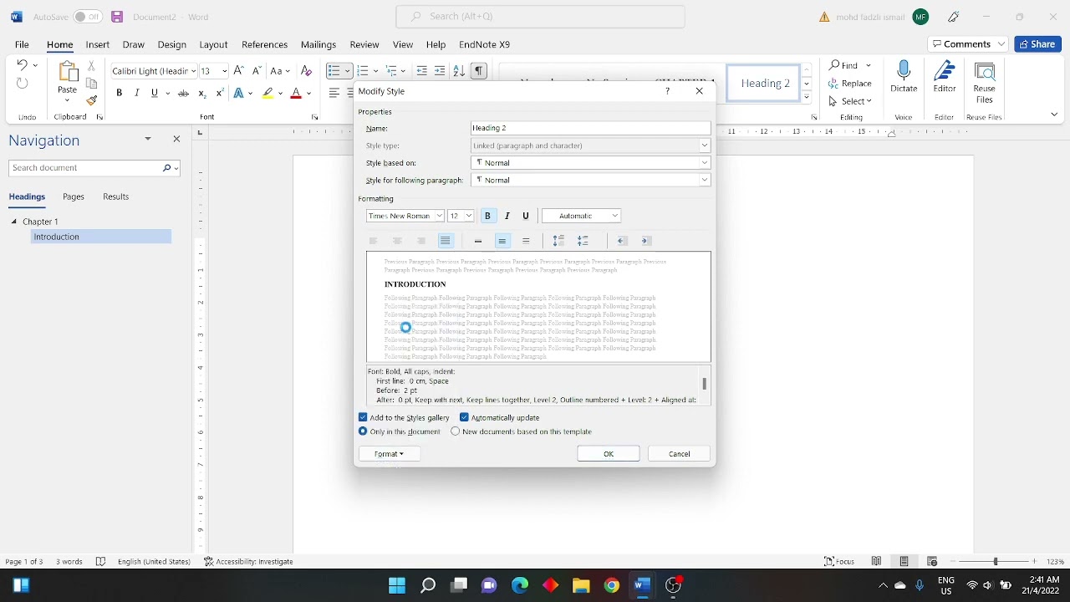Click the Windows Start button
The height and width of the screenshot is (602, 1070).
pos(397,586)
